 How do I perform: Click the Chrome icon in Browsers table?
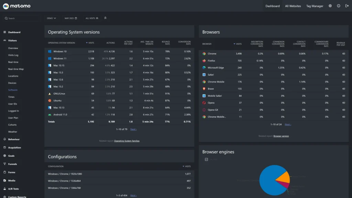pyautogui.click(x=204, y=54)
